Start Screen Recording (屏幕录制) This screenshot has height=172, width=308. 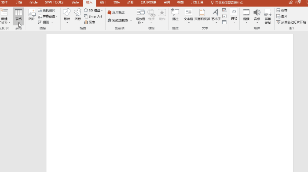pyautogui.click(x=268, y=16)
